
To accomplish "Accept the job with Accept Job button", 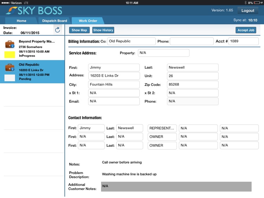I will 246,30.
